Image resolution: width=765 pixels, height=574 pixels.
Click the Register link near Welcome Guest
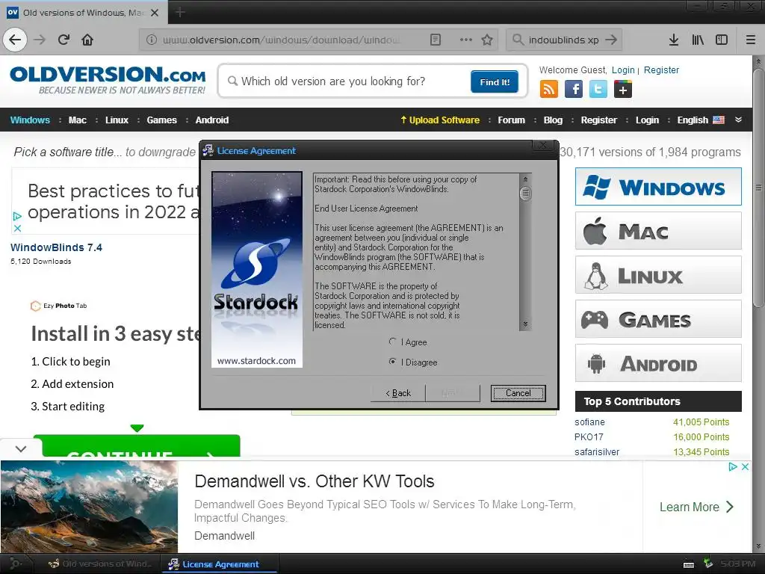(x=661, y=70)
